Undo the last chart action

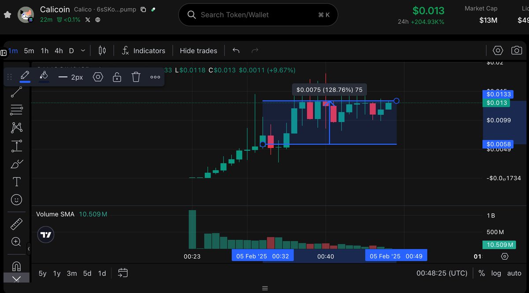click(x=236, y=51)
